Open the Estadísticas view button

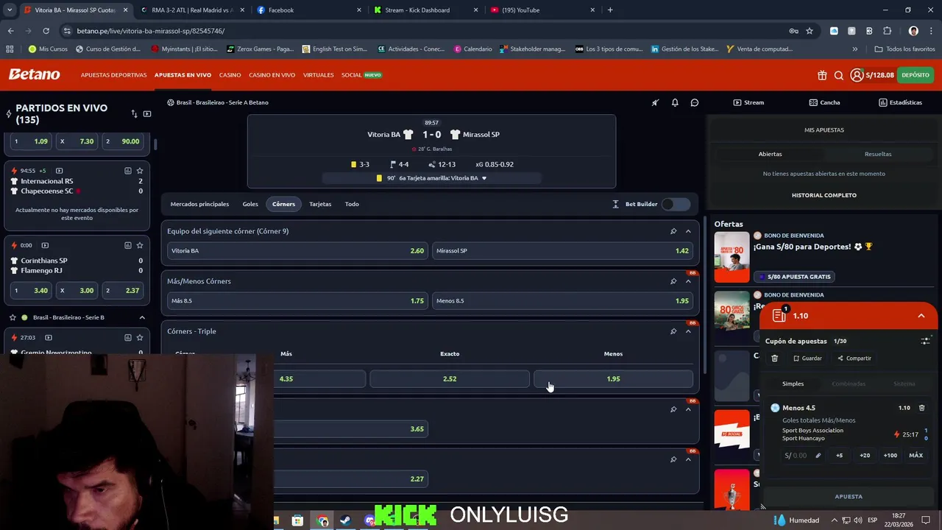900,102
